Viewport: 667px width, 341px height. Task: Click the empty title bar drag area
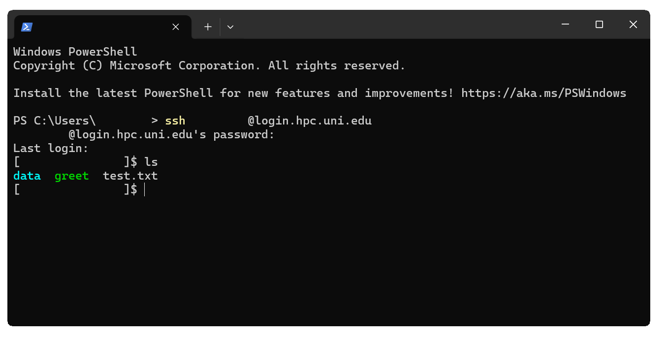coord(394,25)
